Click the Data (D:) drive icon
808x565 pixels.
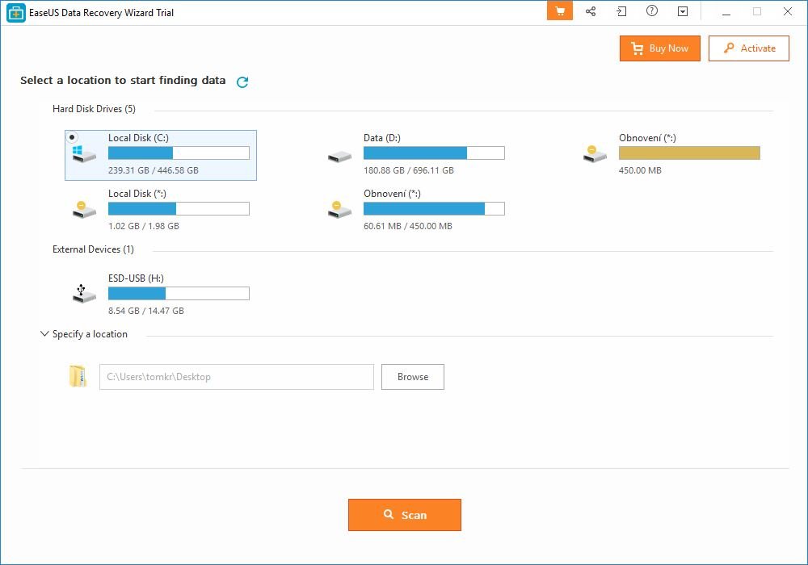click(x=339, y=156)
